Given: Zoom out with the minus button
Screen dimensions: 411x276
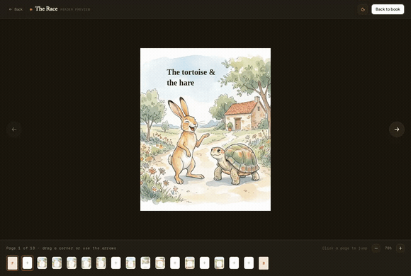Looking at the screenshot, I should tap(376, 248).
